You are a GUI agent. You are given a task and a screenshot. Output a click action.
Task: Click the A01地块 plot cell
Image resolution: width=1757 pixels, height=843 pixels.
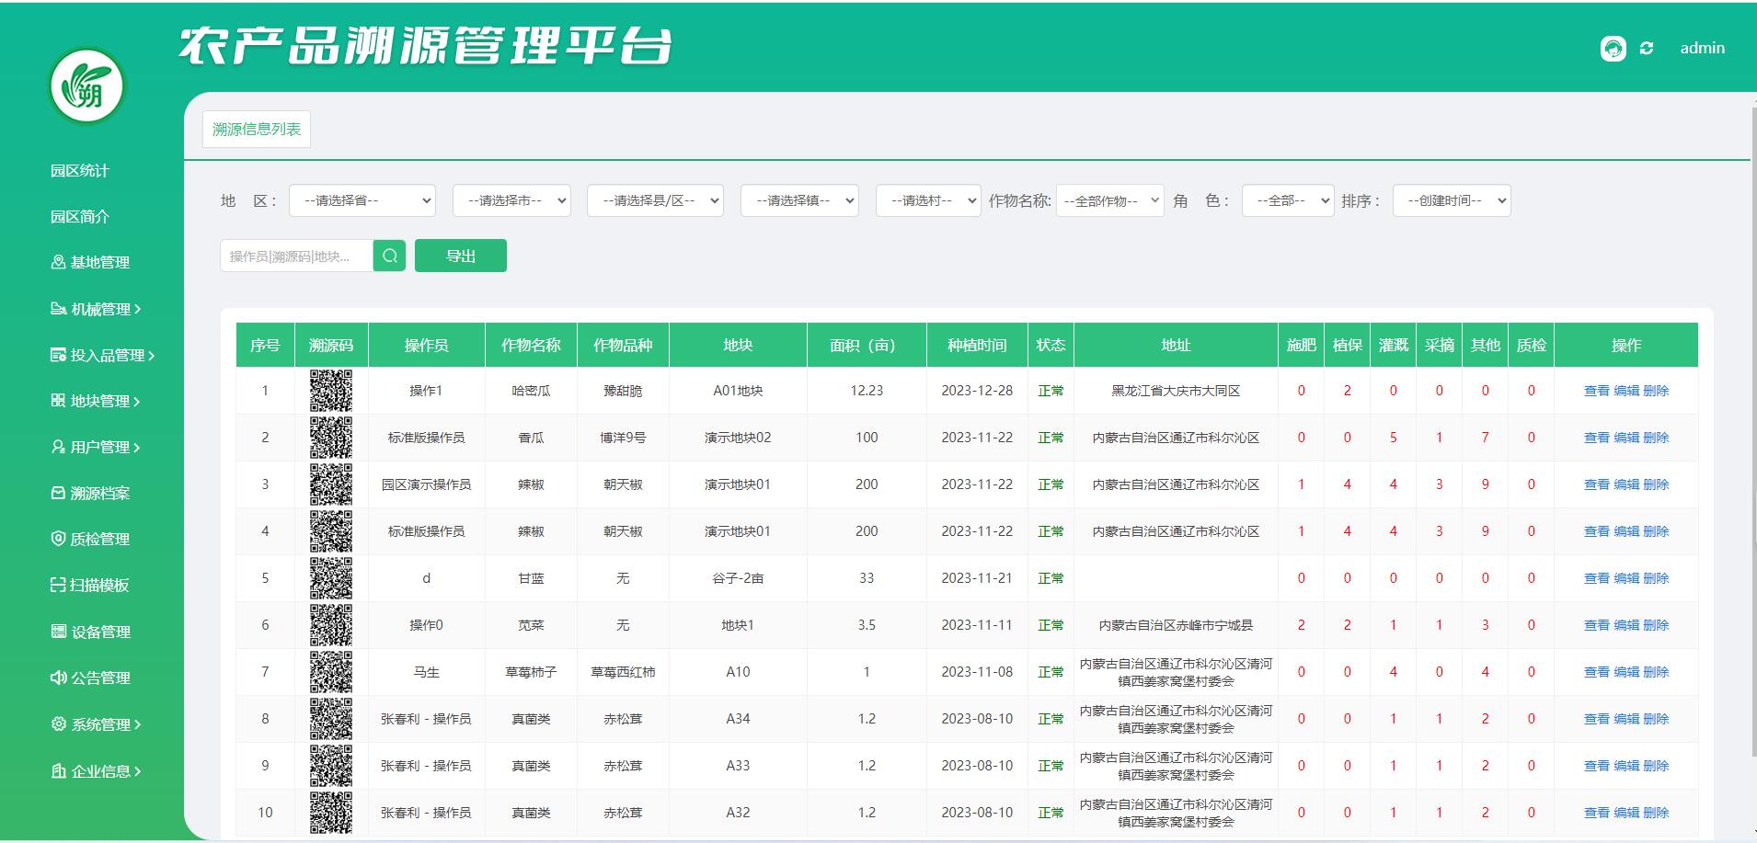738,391
